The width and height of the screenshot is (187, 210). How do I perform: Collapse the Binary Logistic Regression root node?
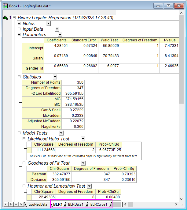(14, 18)
